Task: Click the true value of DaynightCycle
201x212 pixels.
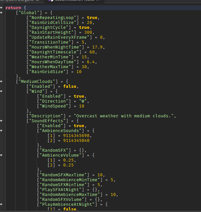Action: [x=84, y=28]
